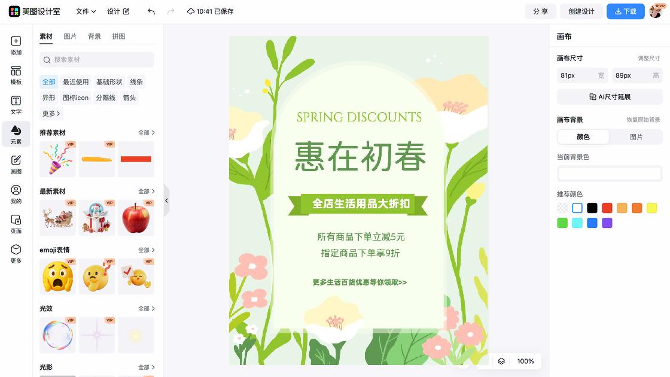
Task: Click the AI尺寸延展 button
Action: (610, 97)
